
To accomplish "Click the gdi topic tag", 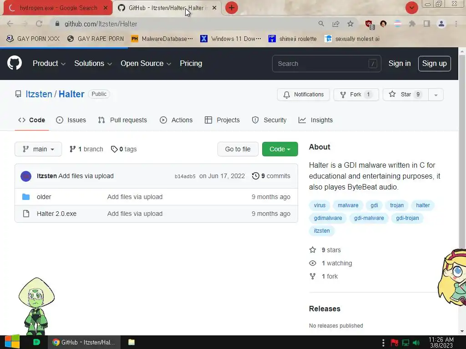I will point(374,205).
